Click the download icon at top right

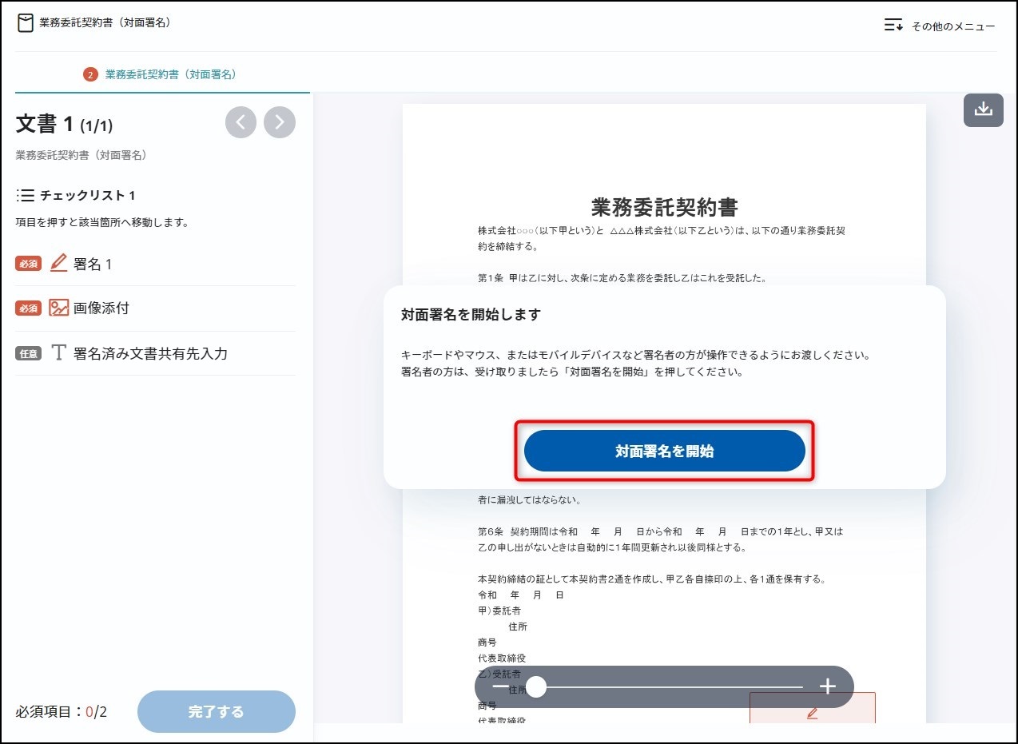(983, 110)
